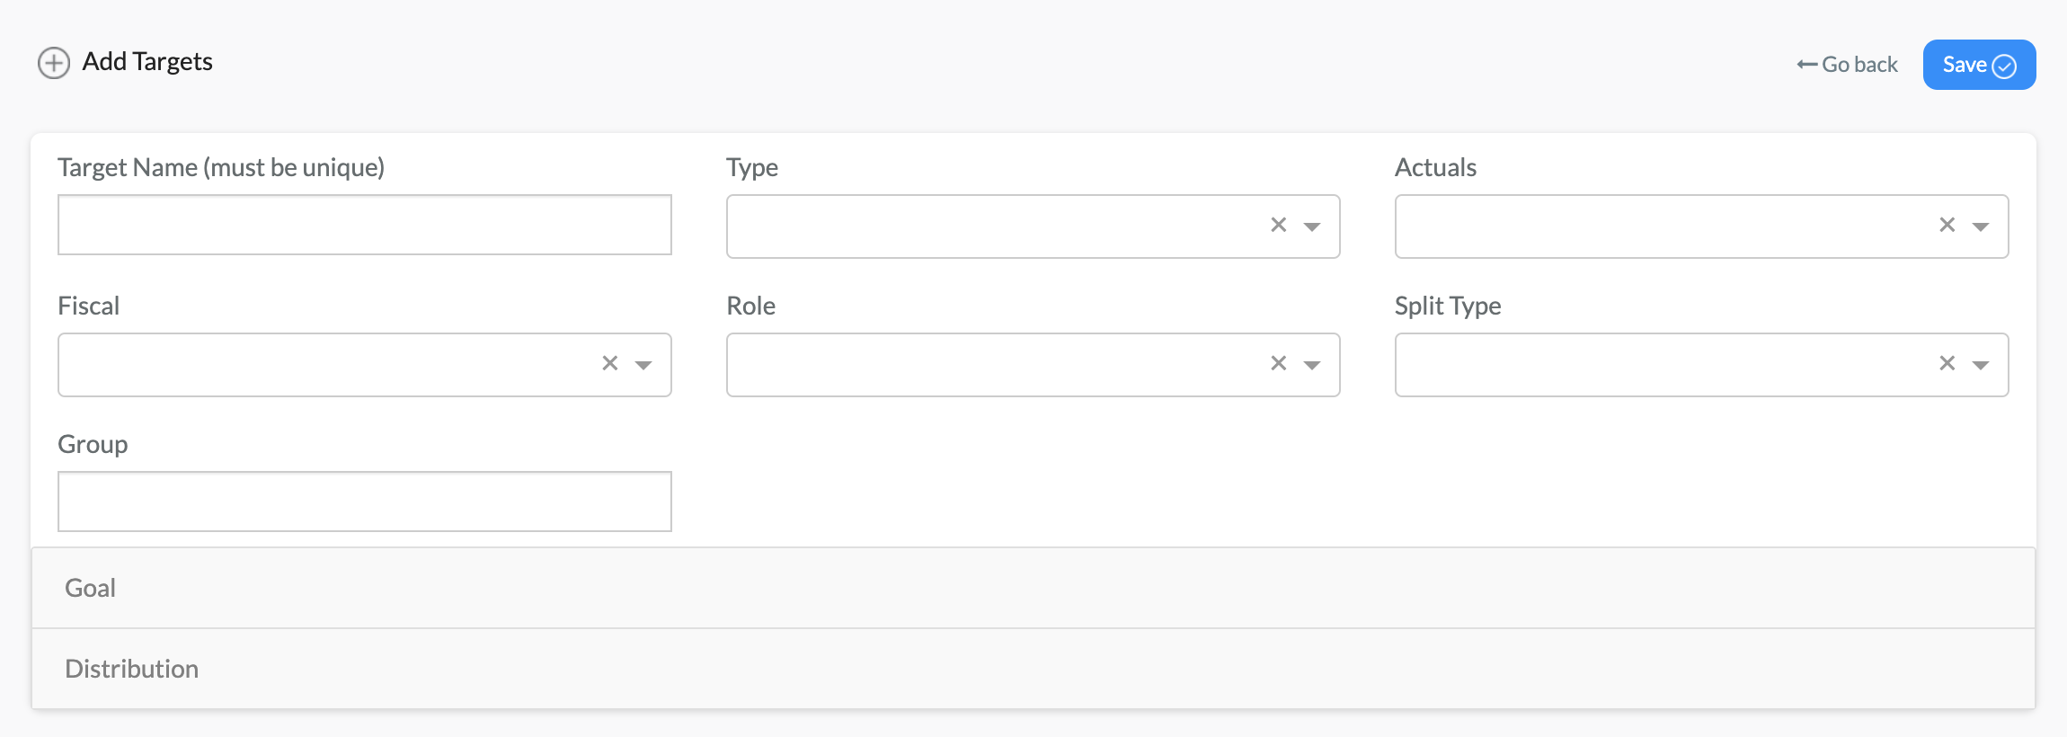The height and width of the screenshot is (737, 2067).
Task: Open the Type dropdown arrow
Action: coord(1312,226)
